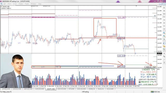Click the current price 110.373 tag
Screen dimensions: 166x93
(160, 53)
